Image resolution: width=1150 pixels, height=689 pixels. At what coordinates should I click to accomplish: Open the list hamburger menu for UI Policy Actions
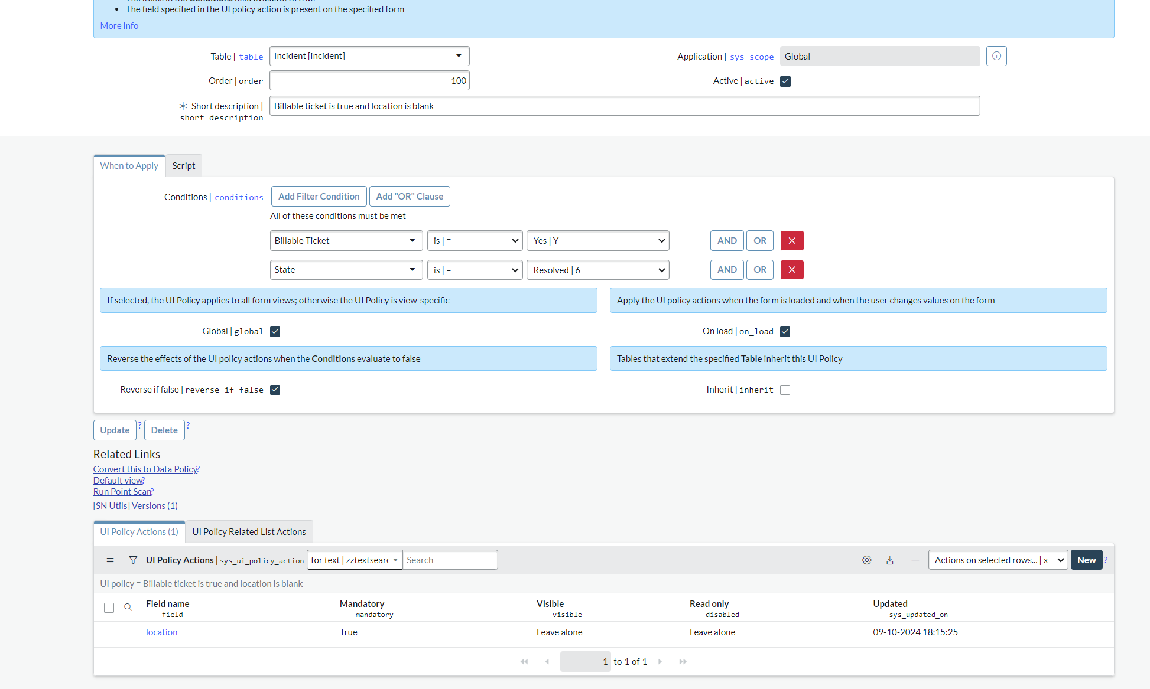click(110, 560)
